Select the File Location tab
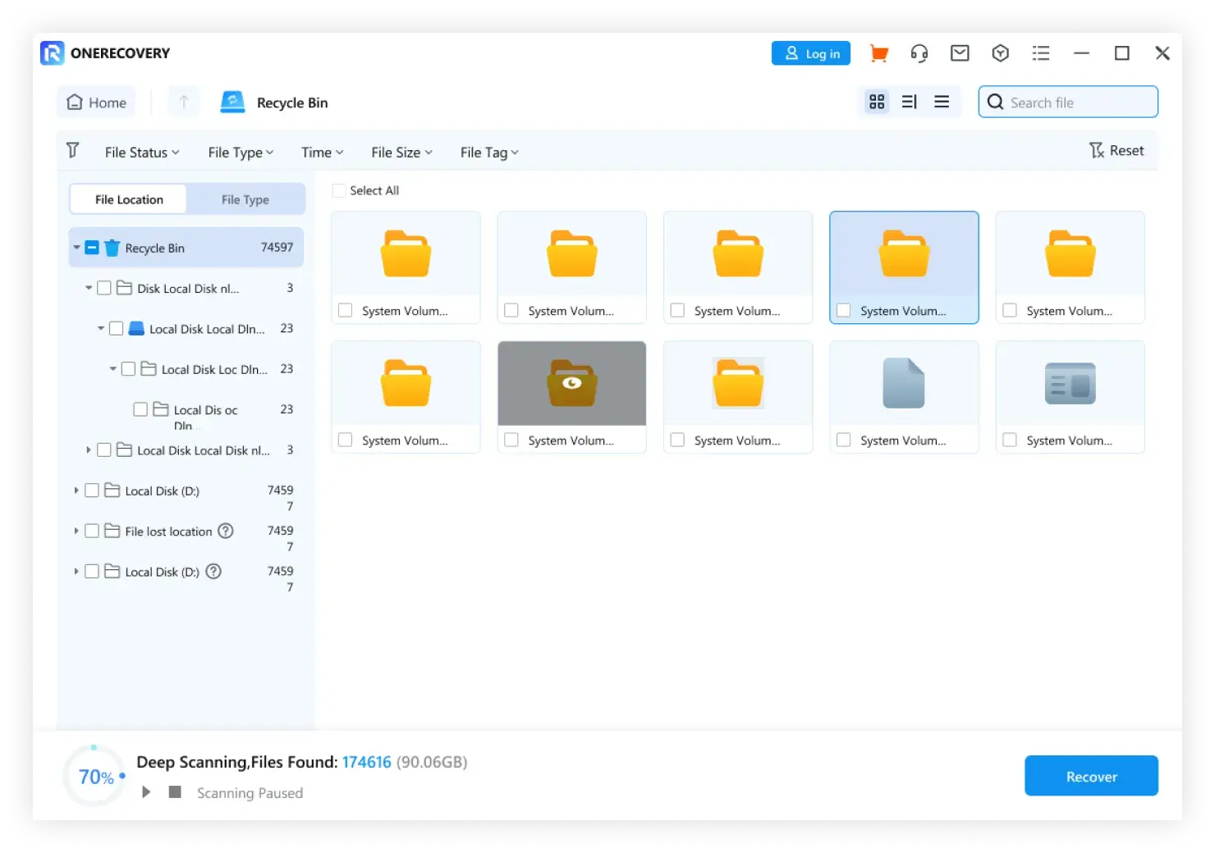Screen dimensions: 1215x853 click(x=129, y=199)
